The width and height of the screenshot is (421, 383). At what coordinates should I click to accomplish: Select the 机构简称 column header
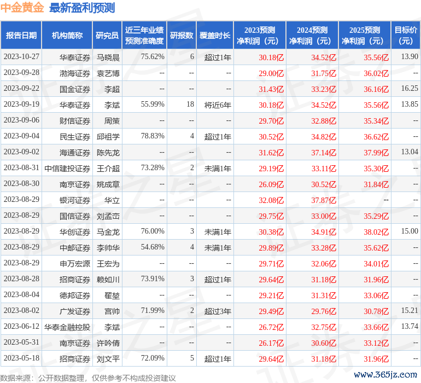67,35
